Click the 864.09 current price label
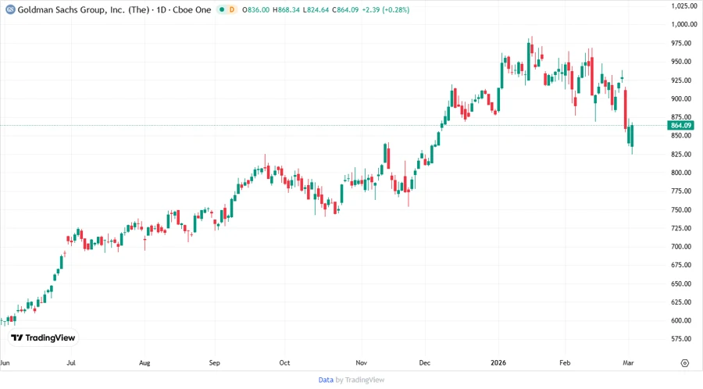The width and height of the screenshot is (703, 389). tap(680, 126)
